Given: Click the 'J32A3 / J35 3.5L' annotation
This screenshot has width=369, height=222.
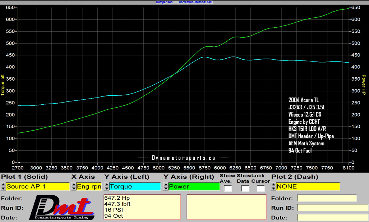Looking at the screenshot, I should click(307, 107).
